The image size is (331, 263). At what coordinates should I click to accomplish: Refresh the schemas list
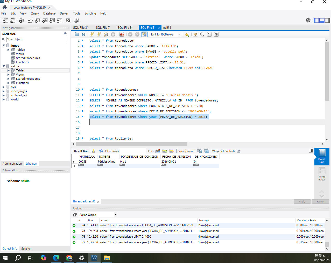pos(65,33)
